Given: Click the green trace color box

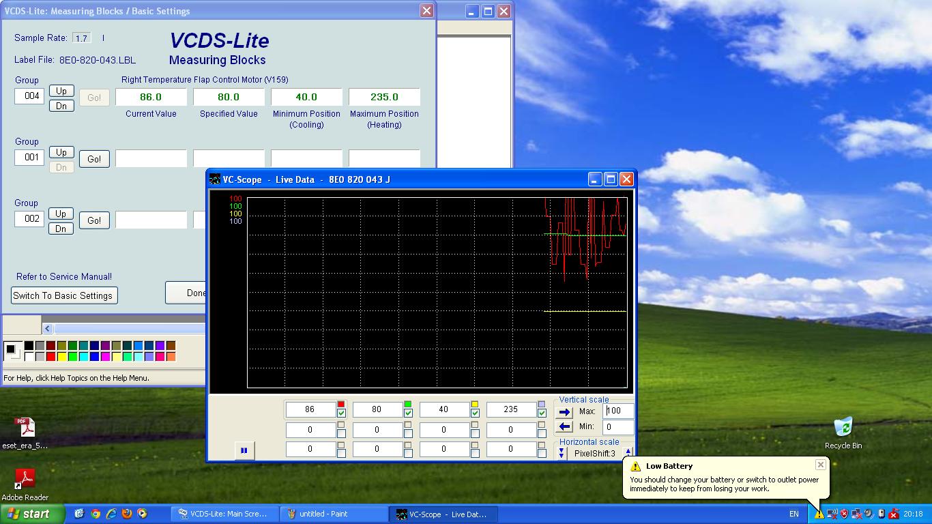Looking at the screenshot, I should pos(408,405).
